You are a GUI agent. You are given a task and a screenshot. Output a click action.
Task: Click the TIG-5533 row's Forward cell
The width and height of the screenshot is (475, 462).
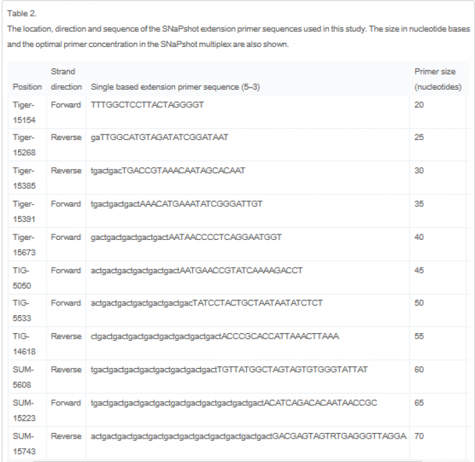[x=66, y=303]
